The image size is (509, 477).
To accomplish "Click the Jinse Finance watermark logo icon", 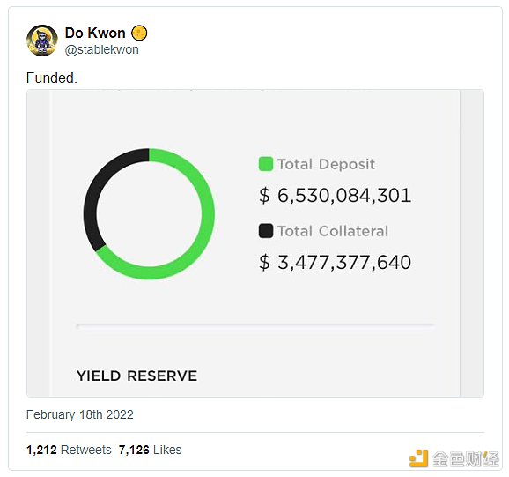I will [x=418, y=458].
